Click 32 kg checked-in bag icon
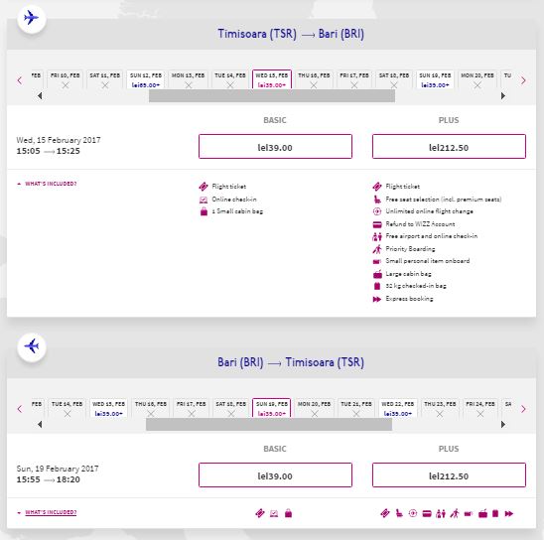 pos(377,286)
